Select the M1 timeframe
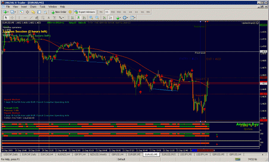 [101, 12]
